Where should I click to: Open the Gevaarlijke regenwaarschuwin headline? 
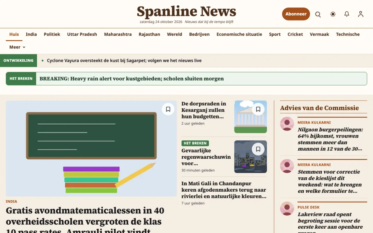tap(206, 157)
